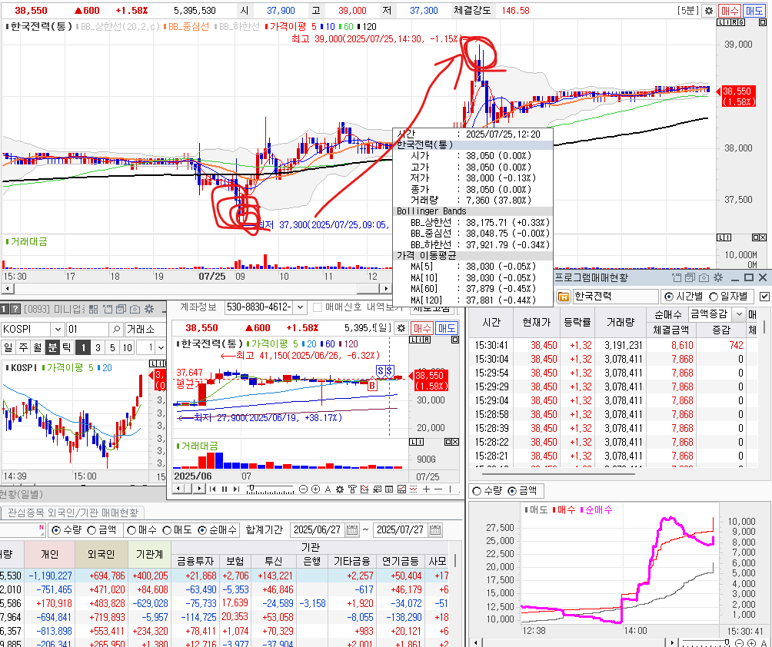Select 수량 radio above program trading graph
The width and height of the screenshot is (772, 647).
[x=477, y=491]
